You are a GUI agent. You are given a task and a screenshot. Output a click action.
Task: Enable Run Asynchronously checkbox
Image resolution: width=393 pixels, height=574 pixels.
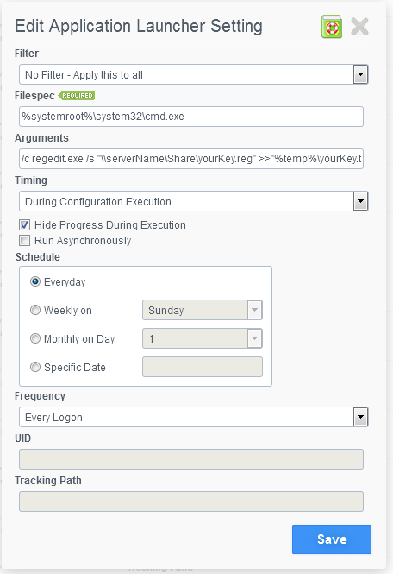[24, 241]
